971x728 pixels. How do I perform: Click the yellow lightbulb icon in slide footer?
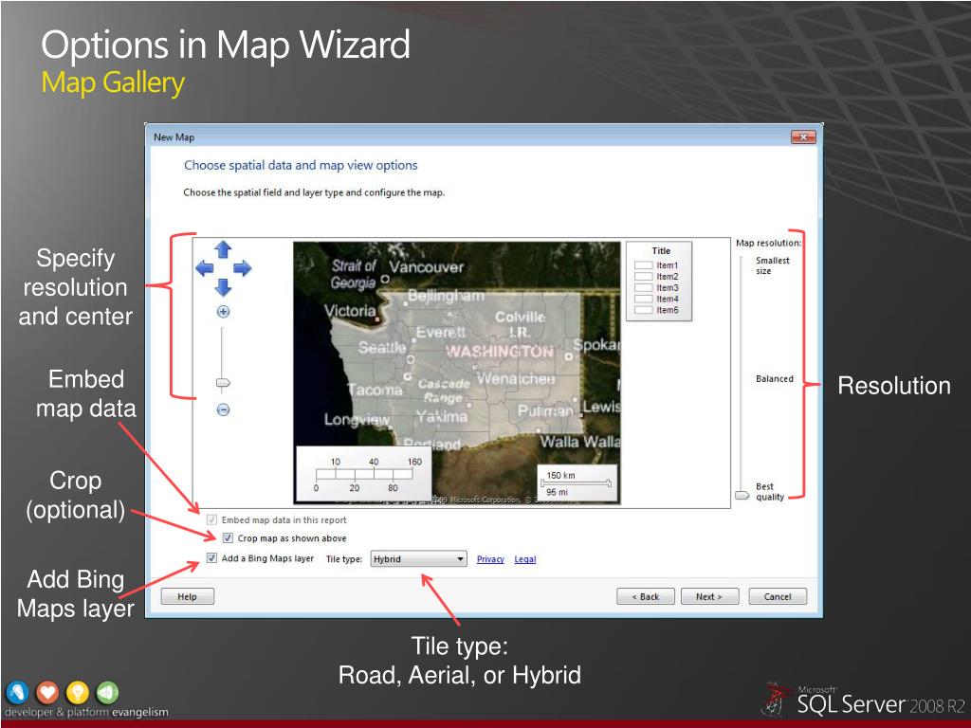point(78,693)
